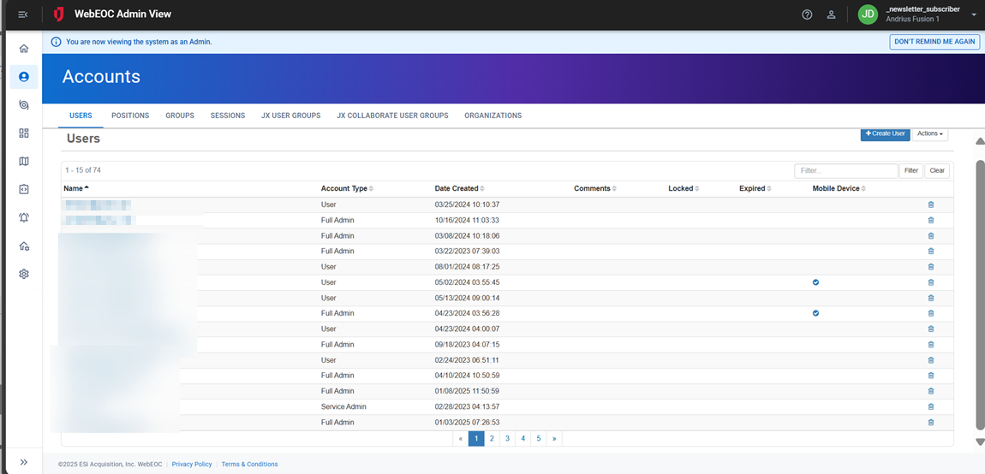Click into the Filter text field
This screenshot has width=985, height=474.
[x=845, y=171]
